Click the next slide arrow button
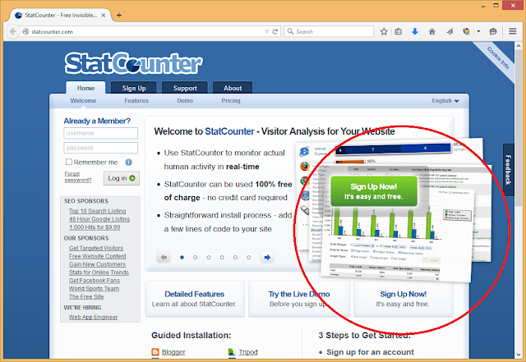 (x=267, y=257)
